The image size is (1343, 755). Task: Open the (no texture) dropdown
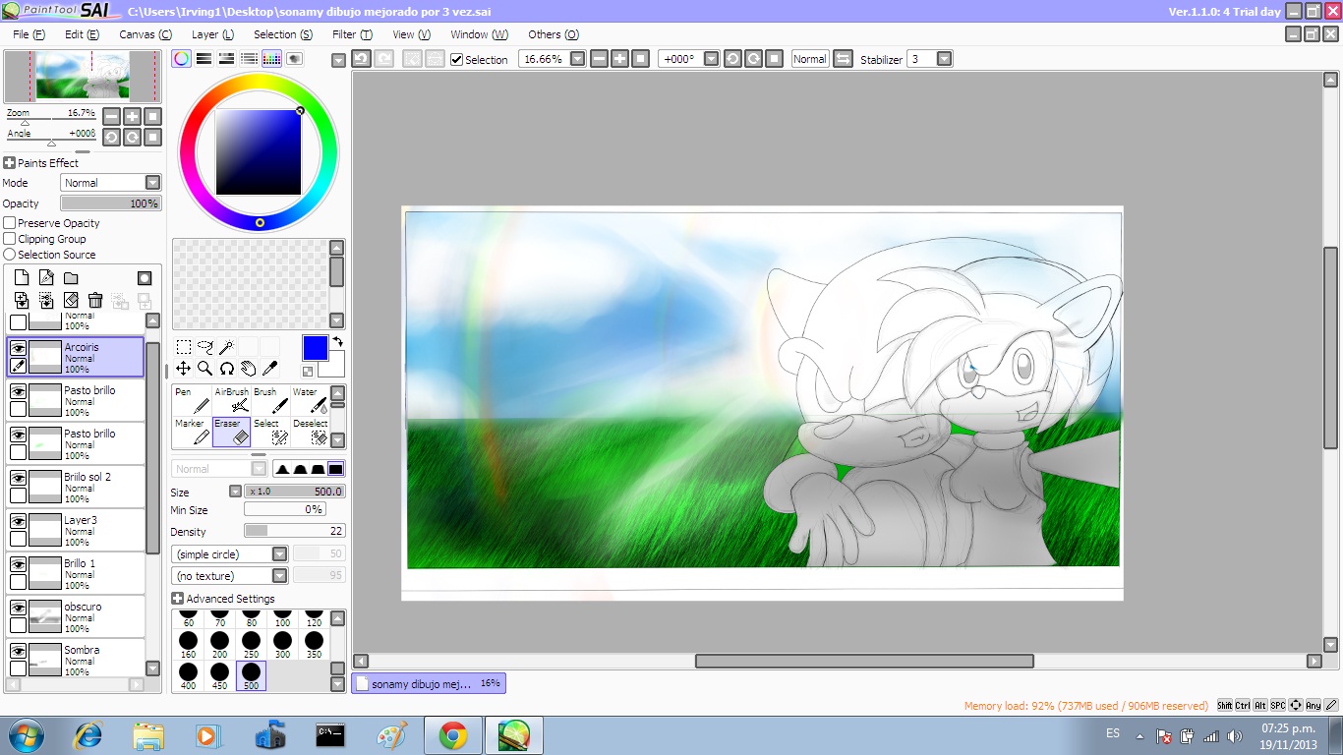point(280,576)
